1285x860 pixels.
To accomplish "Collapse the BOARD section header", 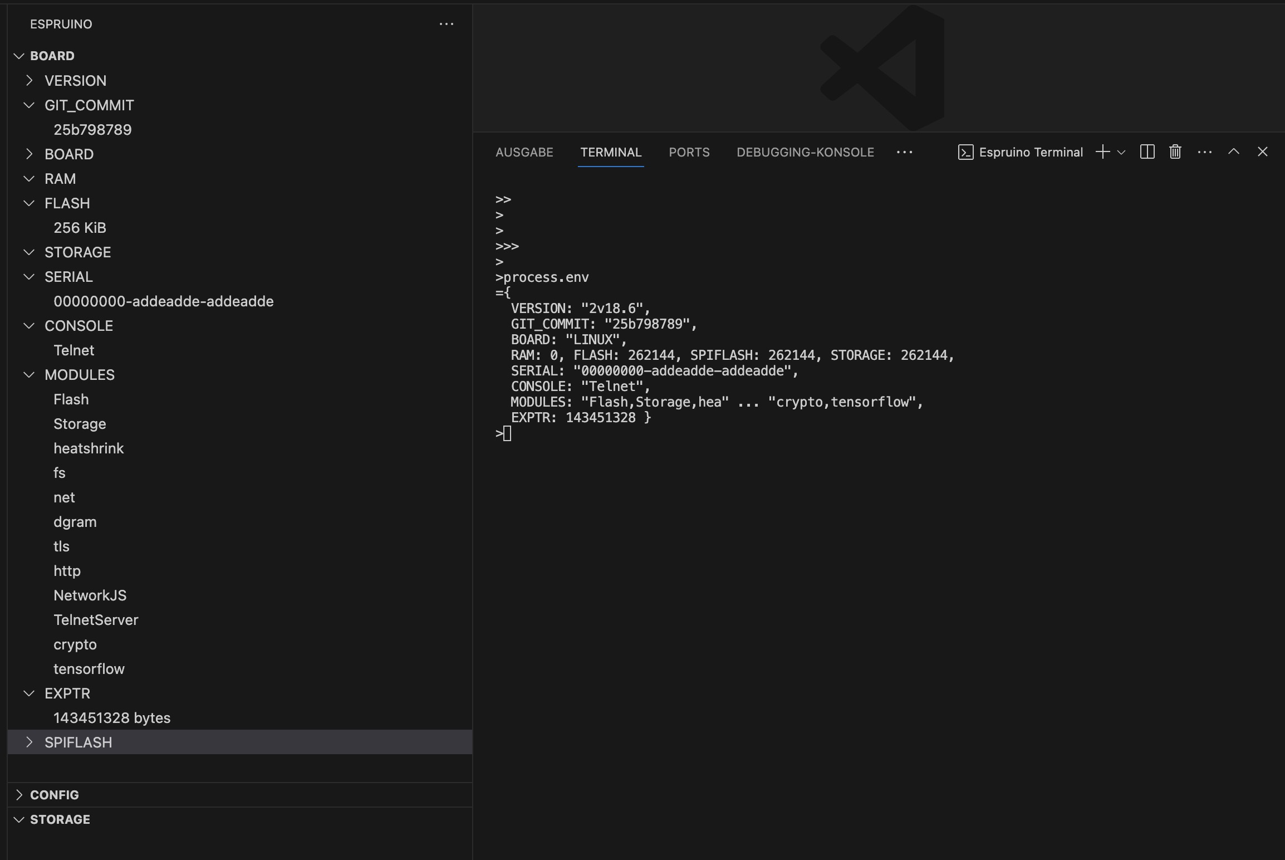I will click(x=240, y=56).
